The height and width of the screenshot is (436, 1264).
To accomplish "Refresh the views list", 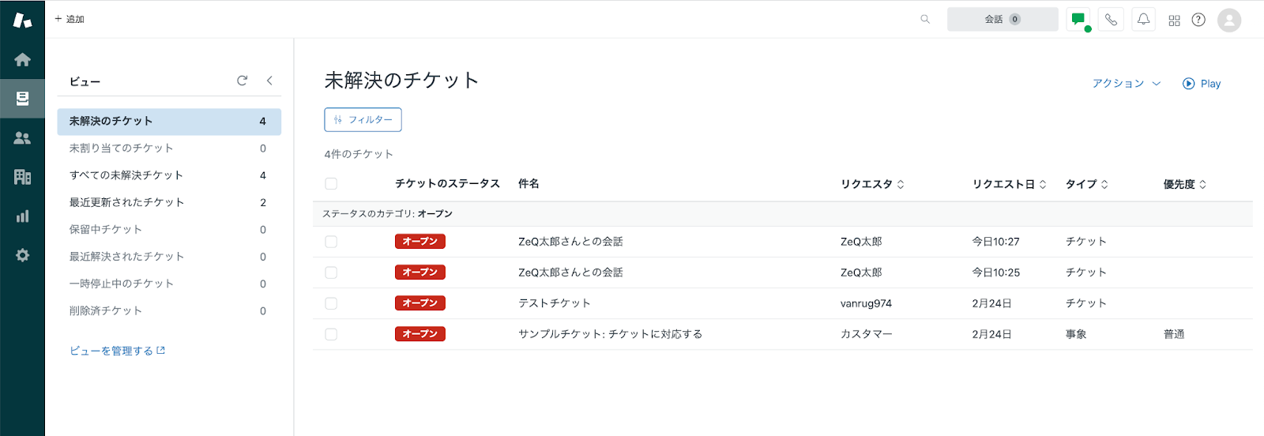I will (x=243, y=81).
